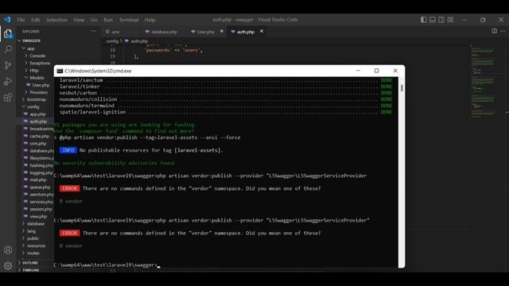509x286 pixels.
Task: Open cache.php in the explorer
Action: coord(39,136)
